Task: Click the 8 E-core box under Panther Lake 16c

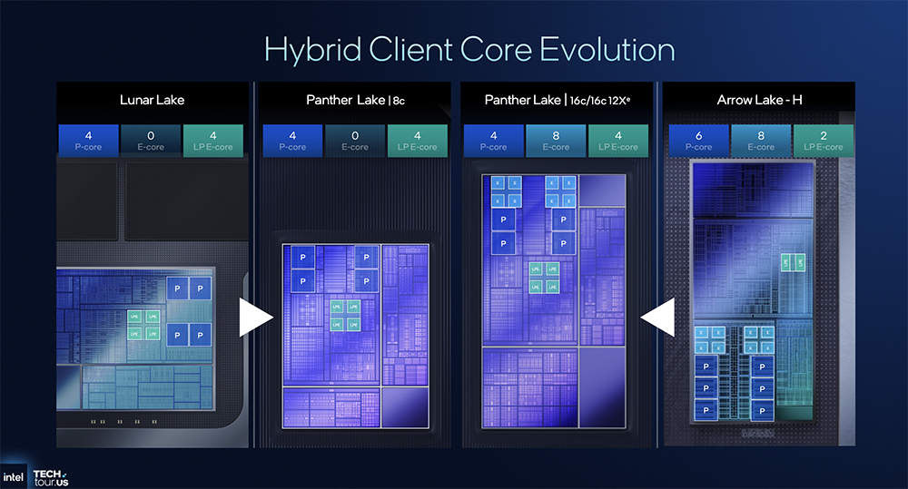Action: (x=555, y=139)
